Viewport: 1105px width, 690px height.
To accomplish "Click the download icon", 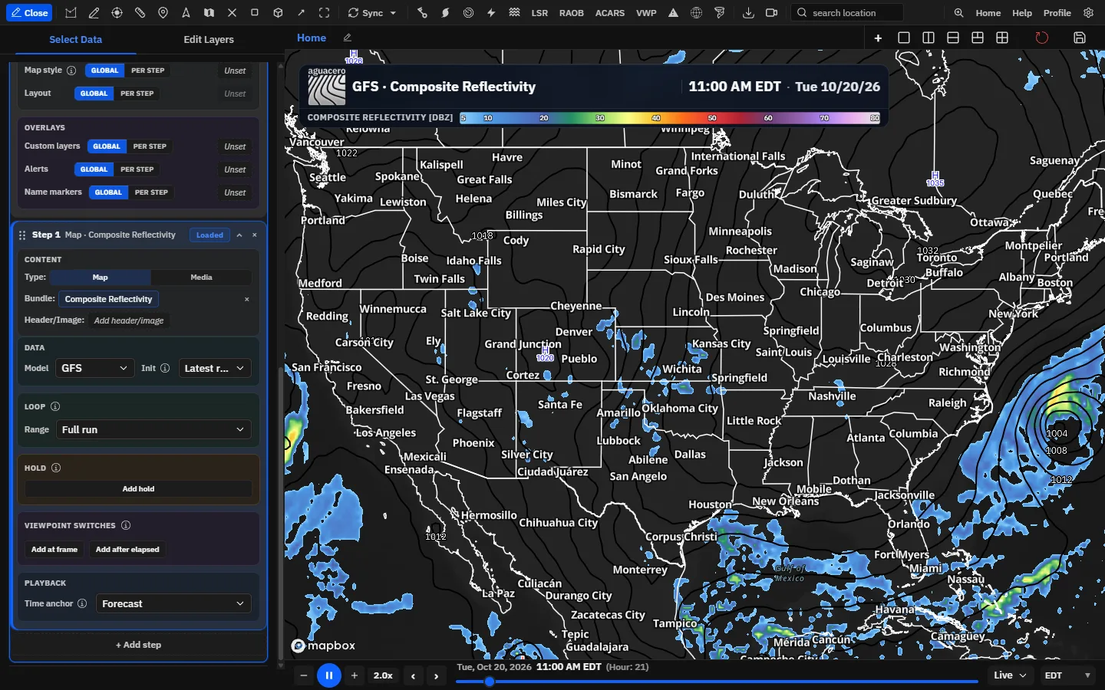I will pos(748,13).
